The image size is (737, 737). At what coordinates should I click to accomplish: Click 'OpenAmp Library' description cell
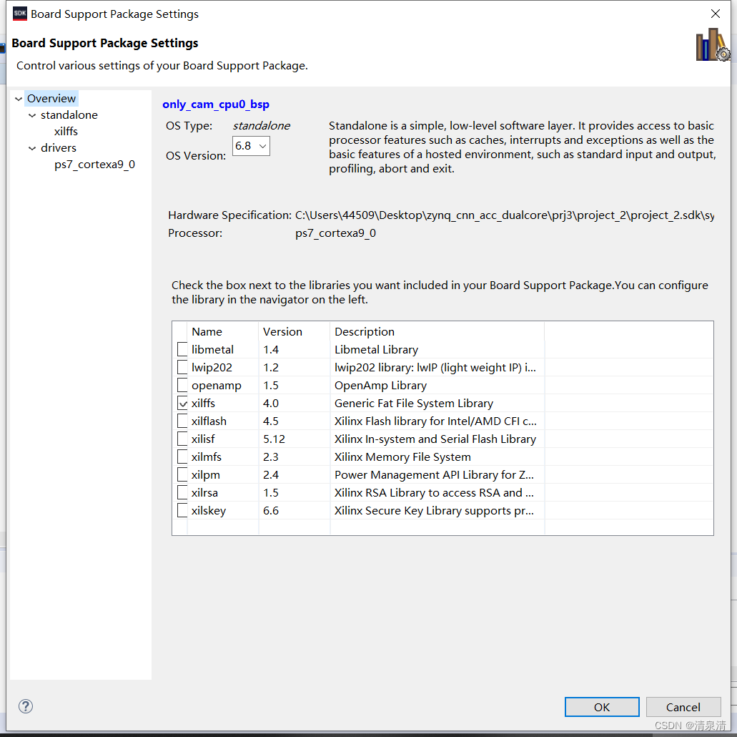[380, 385]
